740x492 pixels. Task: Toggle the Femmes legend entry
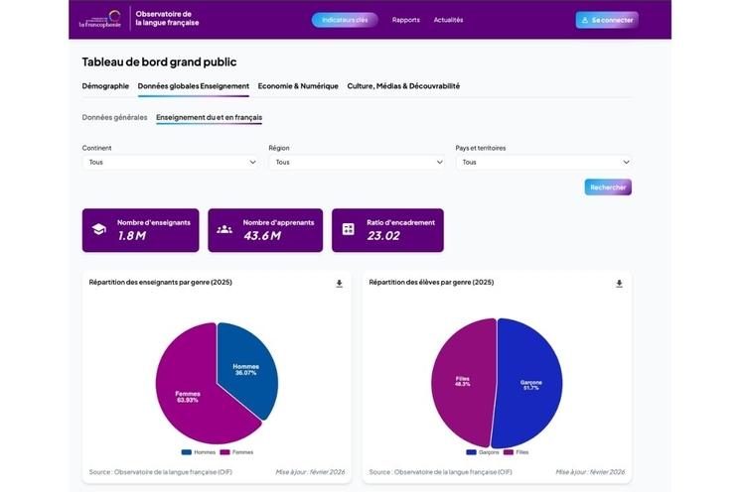tap(236, 452)
